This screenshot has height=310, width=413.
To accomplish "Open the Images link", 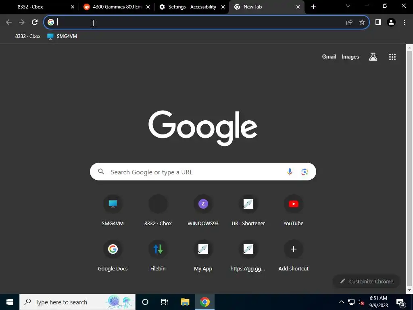I will click(350, 57).
